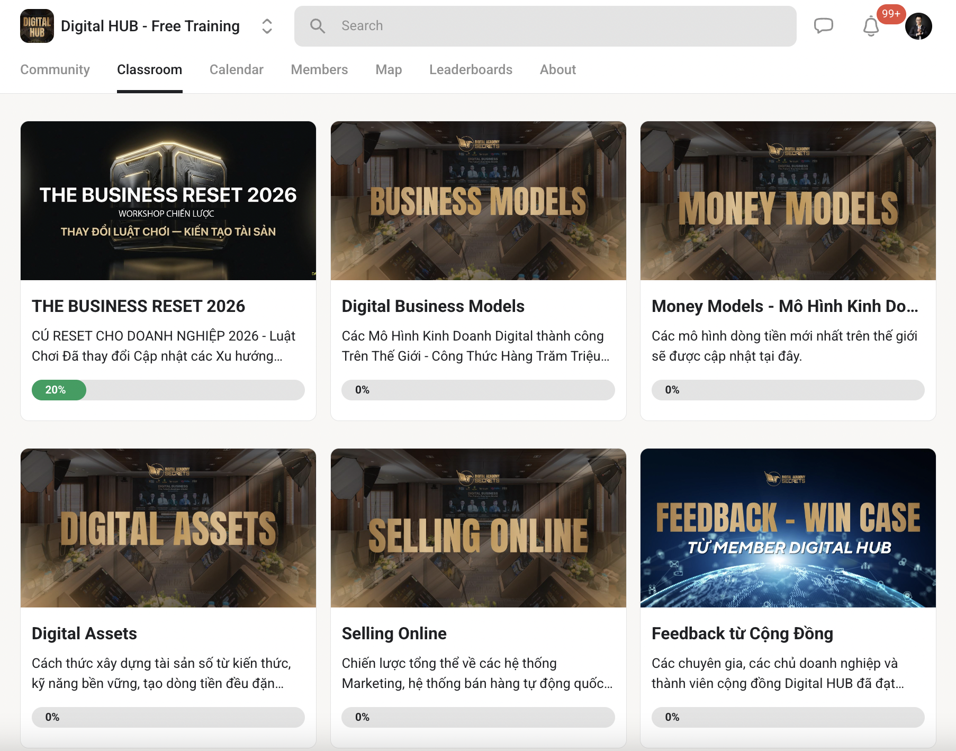Click the 20% progress bar
The width and height of the screenshot is (956, 751).
click(x=168, y=390)
